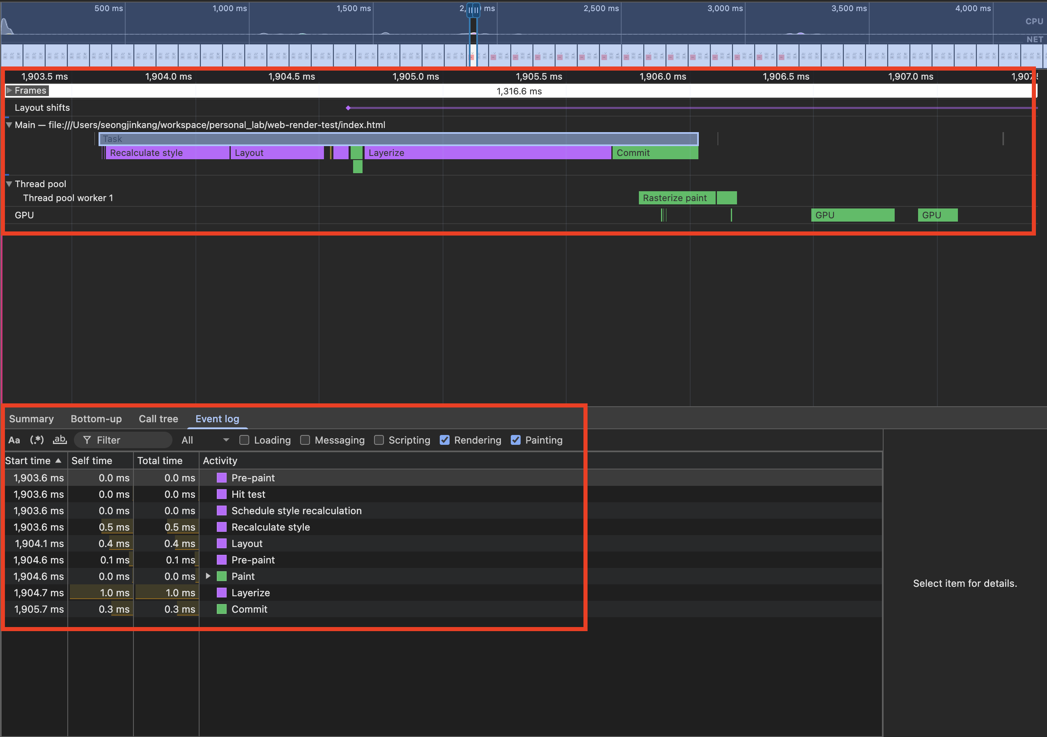Enable the Loading checkbox
This screenshot has height=737, width=1047.
coord(244,440)
